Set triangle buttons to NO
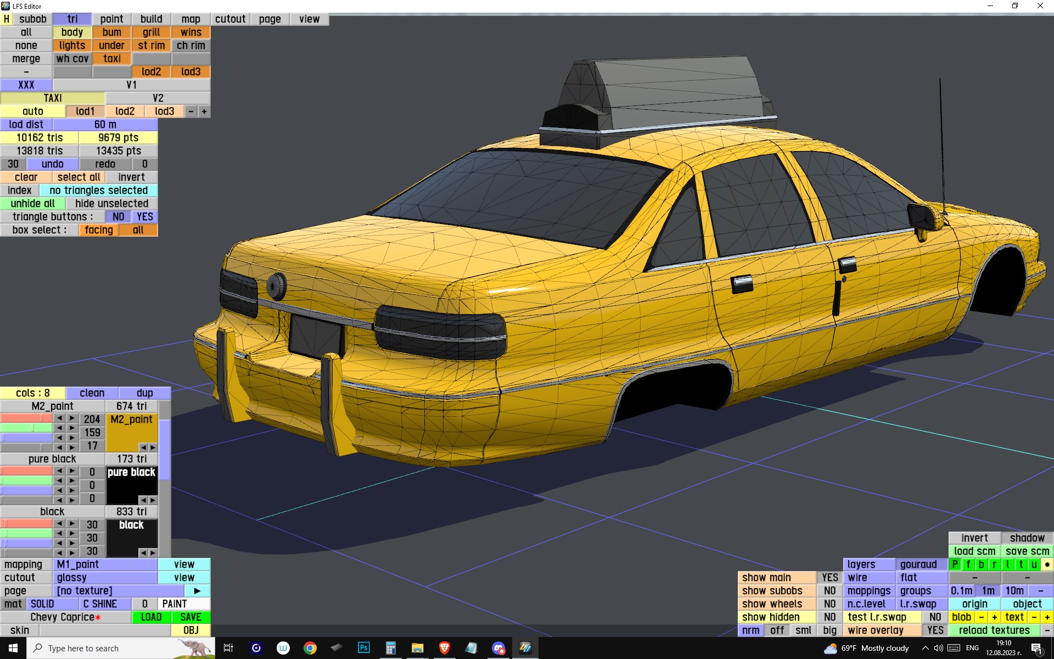Viewport: 1054px width, 659px height. [118, 217]
